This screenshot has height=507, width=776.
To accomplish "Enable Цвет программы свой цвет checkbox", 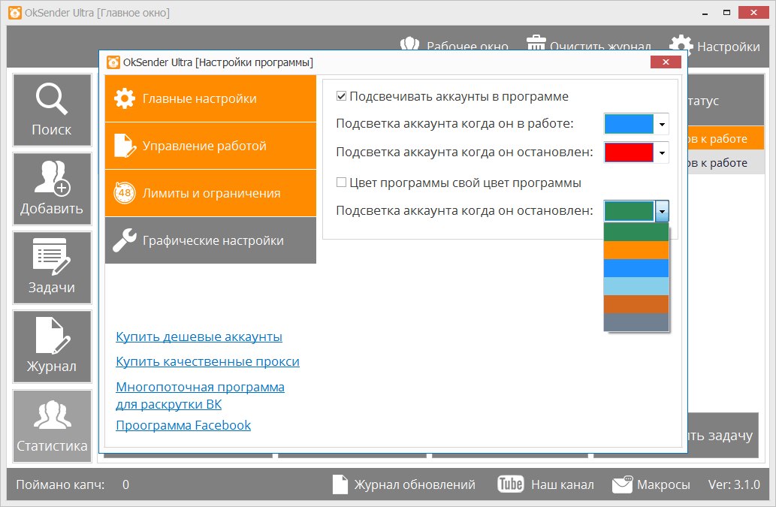I will tap(341, 183).
